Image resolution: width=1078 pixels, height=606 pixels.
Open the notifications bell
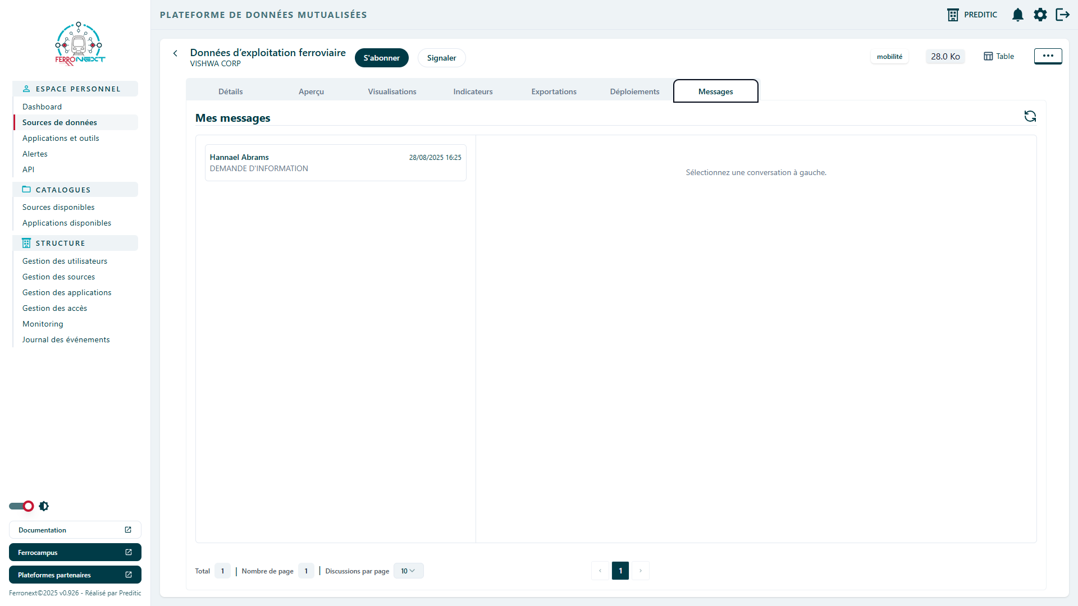coord(1017,15)
